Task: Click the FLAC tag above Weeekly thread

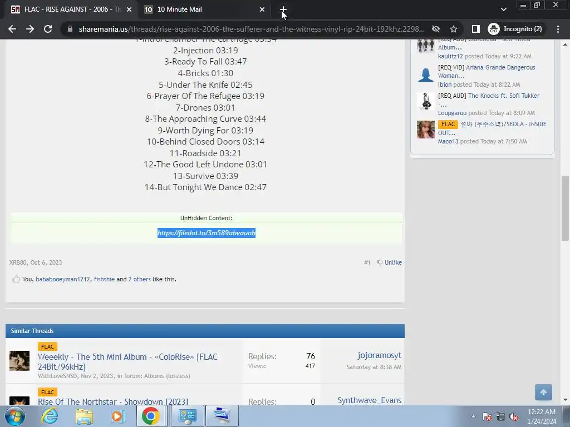Action: 47,347
